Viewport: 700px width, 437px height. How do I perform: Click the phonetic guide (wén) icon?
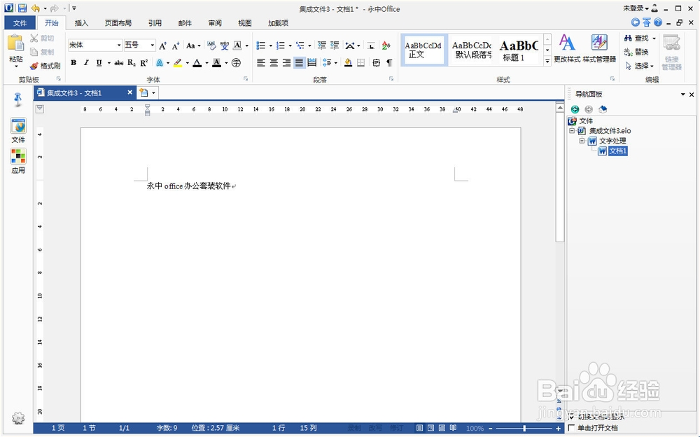pyautogui.click(x=224, y=45)
